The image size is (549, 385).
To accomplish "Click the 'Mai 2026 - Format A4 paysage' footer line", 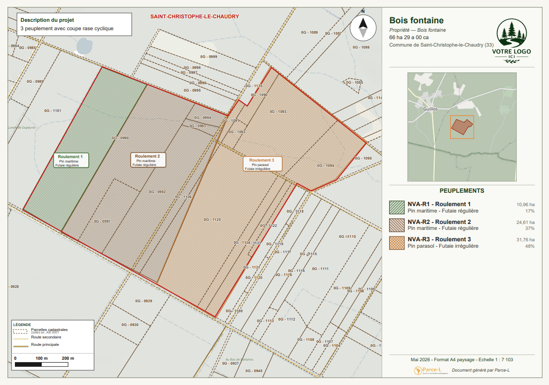I will click(462, 360).
